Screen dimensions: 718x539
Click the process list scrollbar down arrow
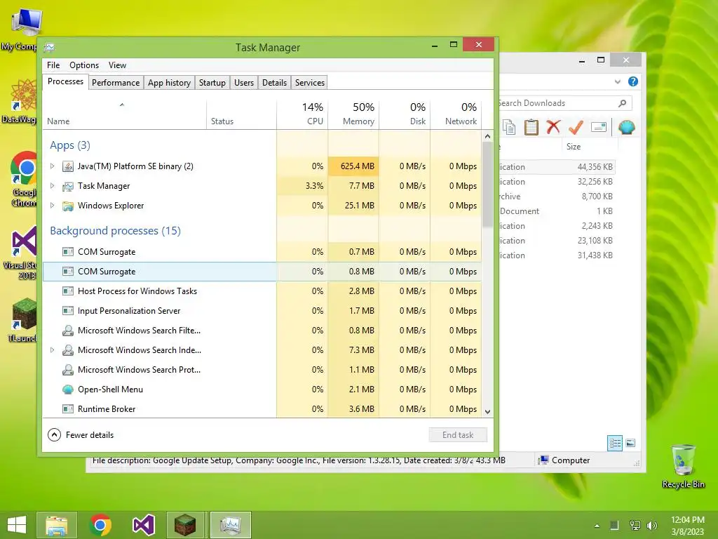(487, 411)
